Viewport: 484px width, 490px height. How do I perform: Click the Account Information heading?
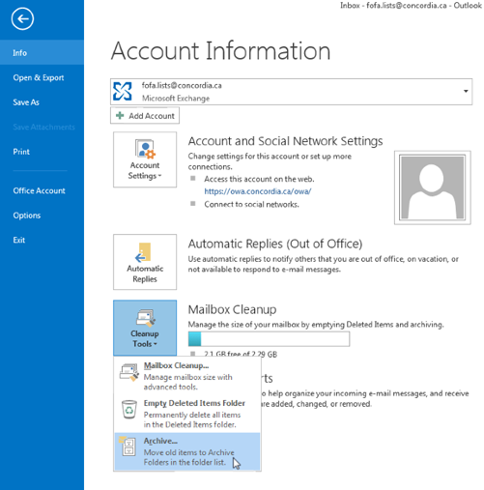coord(220,51)
